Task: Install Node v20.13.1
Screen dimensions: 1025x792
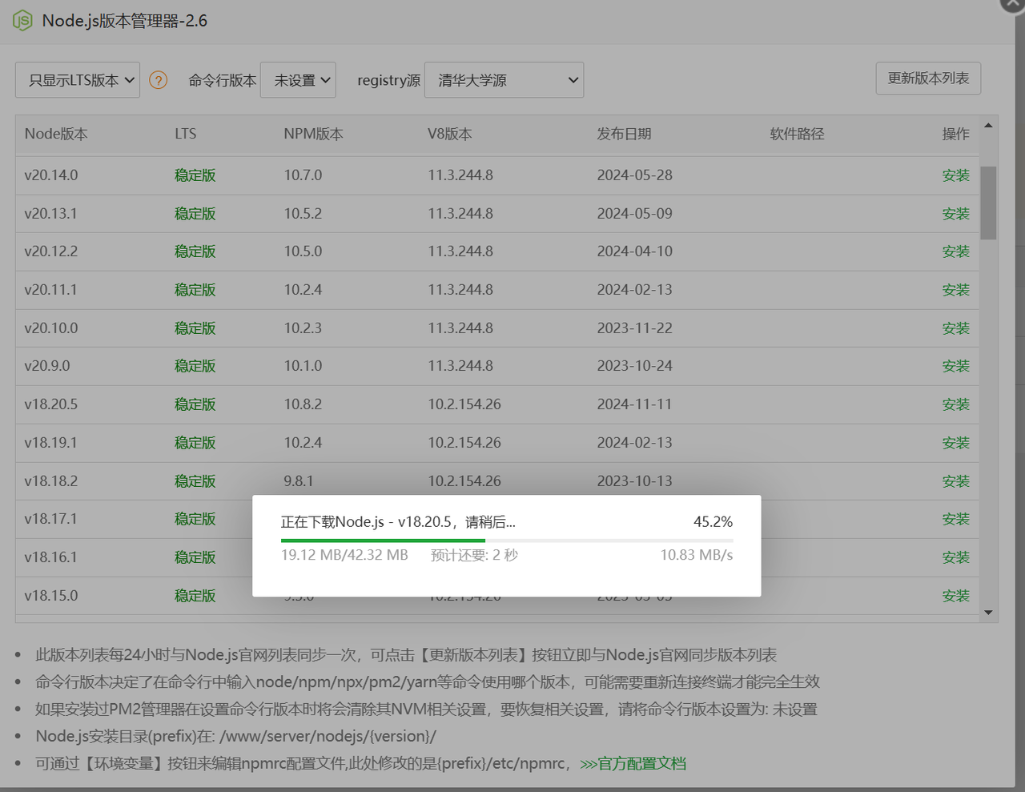Action: [955, 214]
